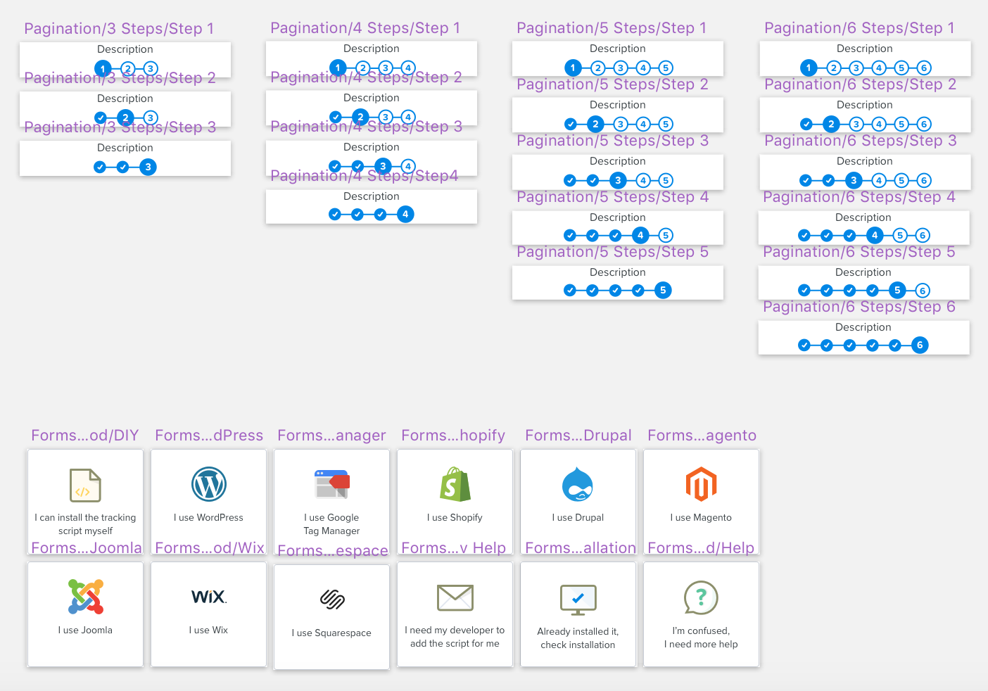The image size is (988, 691).
Task: Click the Forms...od/Wix frame label
Action: coord(210,548)
